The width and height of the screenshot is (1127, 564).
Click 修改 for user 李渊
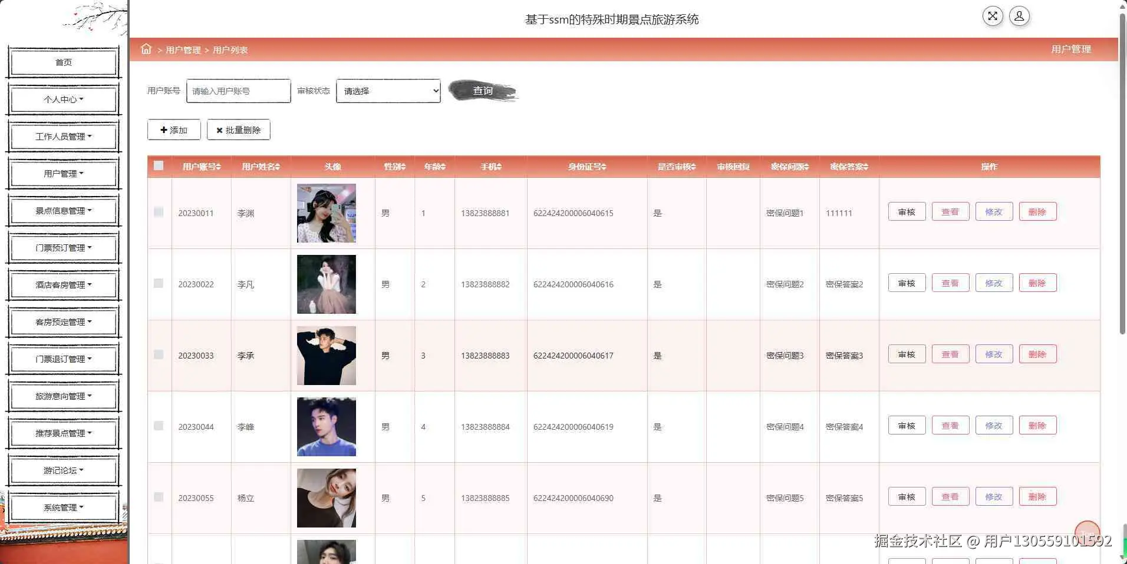point(994,211)
